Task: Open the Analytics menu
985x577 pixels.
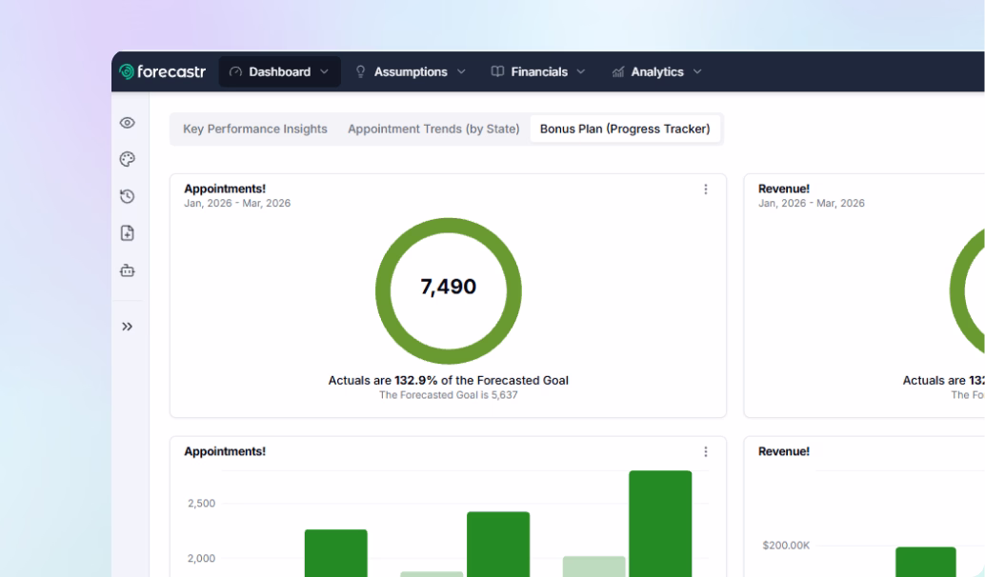Action: click(657, 71)
